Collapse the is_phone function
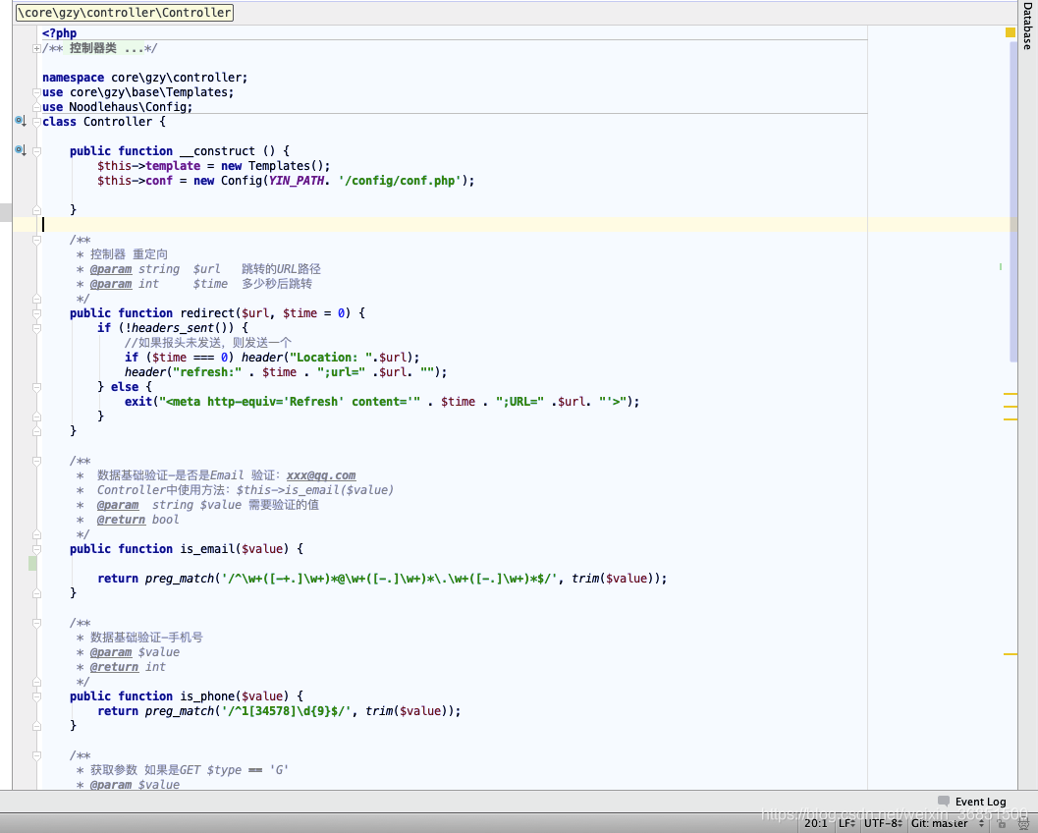The width and height of the screenshot is (1038, 833). (x=37, y=696)
